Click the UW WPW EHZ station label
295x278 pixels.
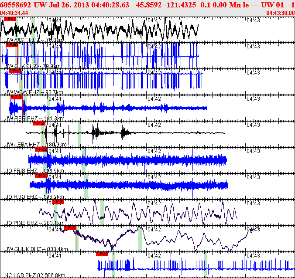click(34, 92)
